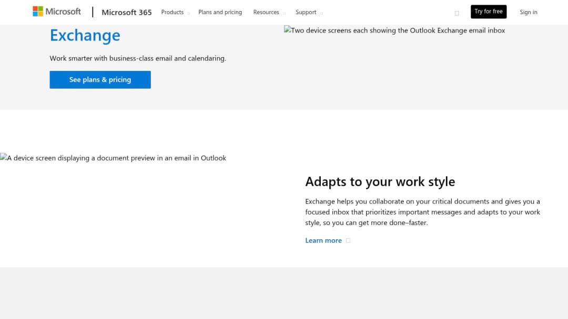Open Plans and pricing page

(220, 12)
